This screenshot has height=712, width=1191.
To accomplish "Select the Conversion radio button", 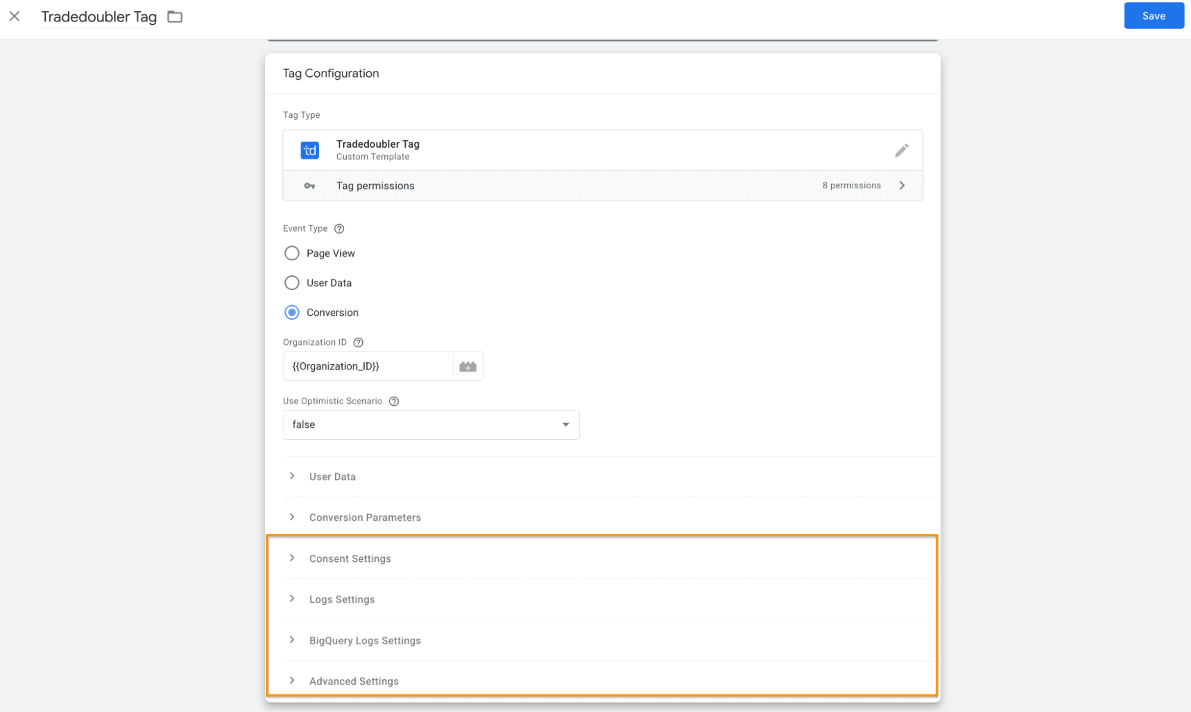I will tap(292, 313).
